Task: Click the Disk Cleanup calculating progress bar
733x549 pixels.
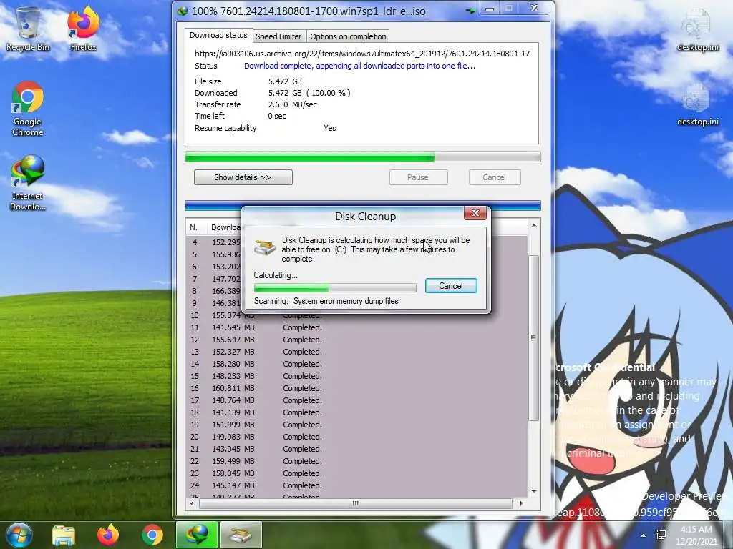Action: 335,287
